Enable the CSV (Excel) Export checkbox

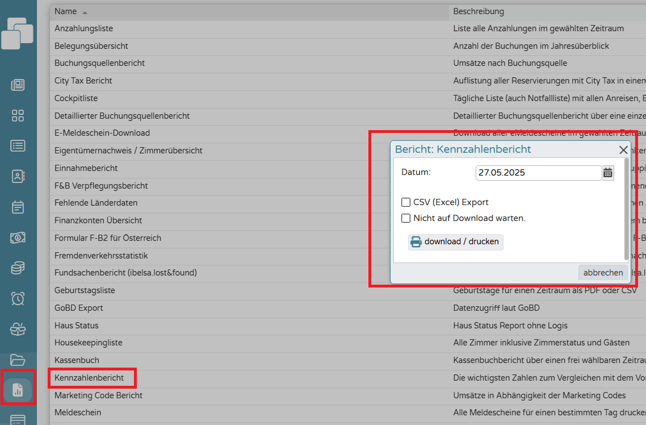point(406,202)
